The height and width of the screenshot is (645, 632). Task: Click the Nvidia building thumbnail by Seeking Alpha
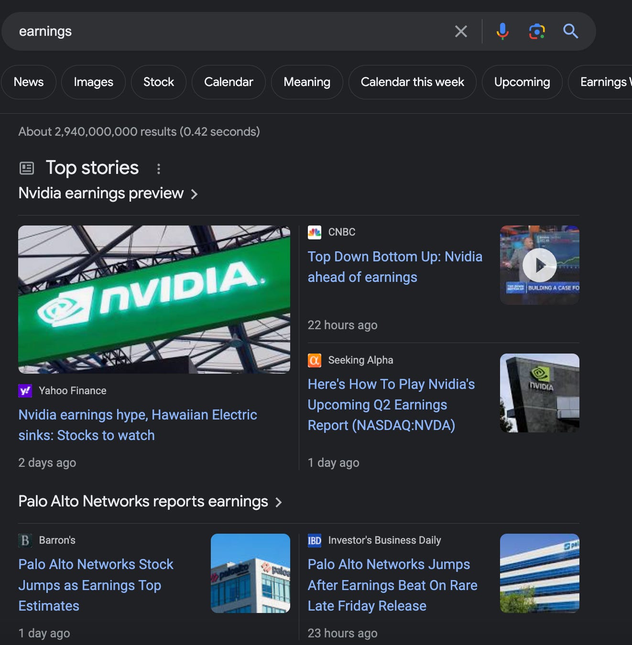point(540,393)
